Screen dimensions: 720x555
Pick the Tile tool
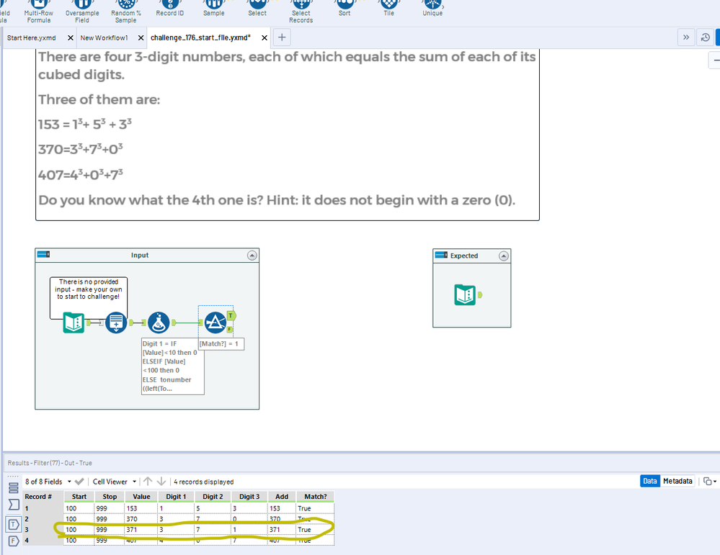pyautogui.click(x=389, y=9)
